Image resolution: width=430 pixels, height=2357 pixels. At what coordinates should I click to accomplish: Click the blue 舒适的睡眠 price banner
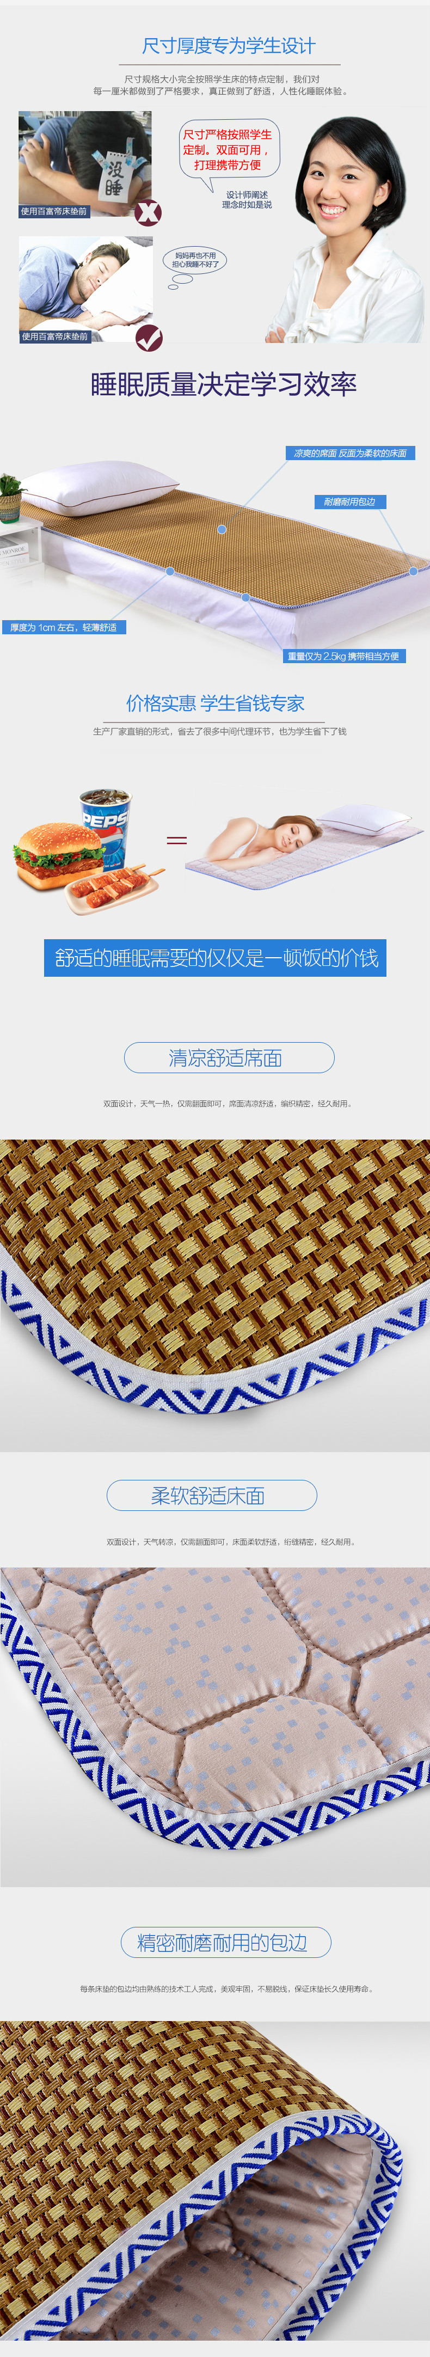(x=215, y=958)
